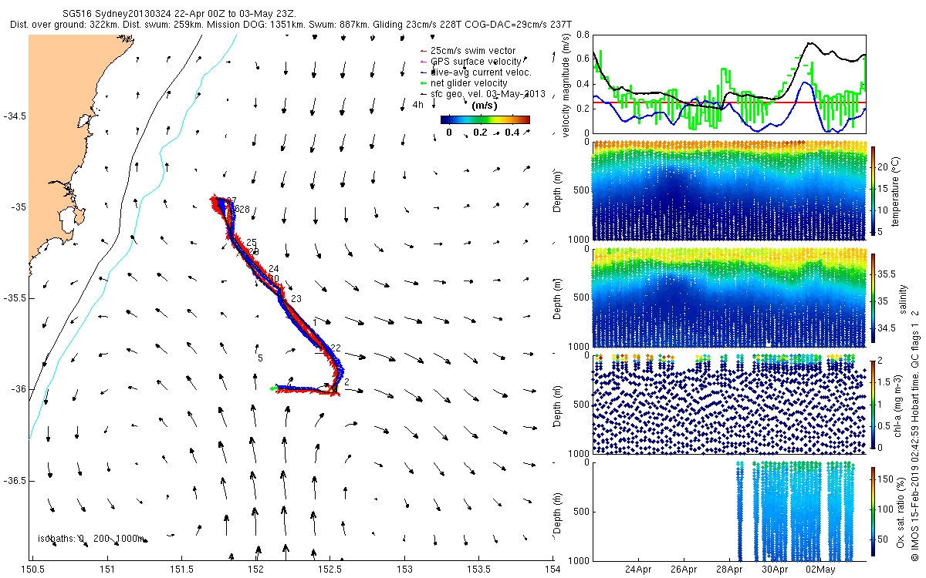Screen dimensions: 926x578
Task: Click the date tick '26Apr' on the time axis
Action: [x=684, y=570]
